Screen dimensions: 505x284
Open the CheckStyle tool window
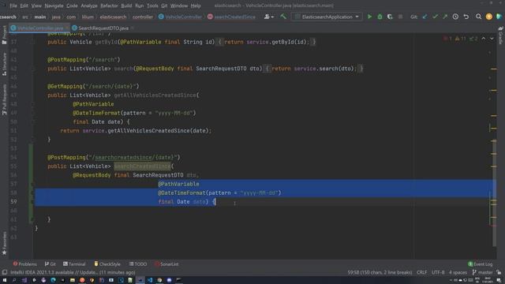[107, 264]
